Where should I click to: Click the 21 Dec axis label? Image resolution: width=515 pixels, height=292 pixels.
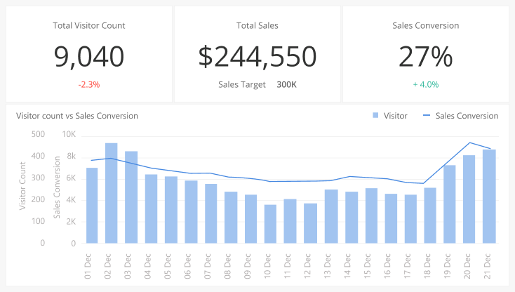(488, 266)
